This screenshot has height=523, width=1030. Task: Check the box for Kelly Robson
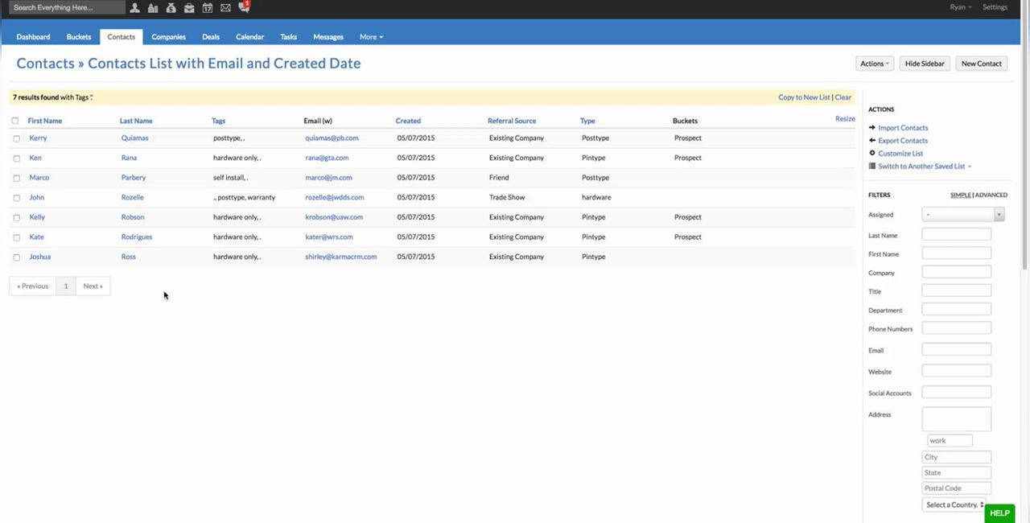(16, 217)
